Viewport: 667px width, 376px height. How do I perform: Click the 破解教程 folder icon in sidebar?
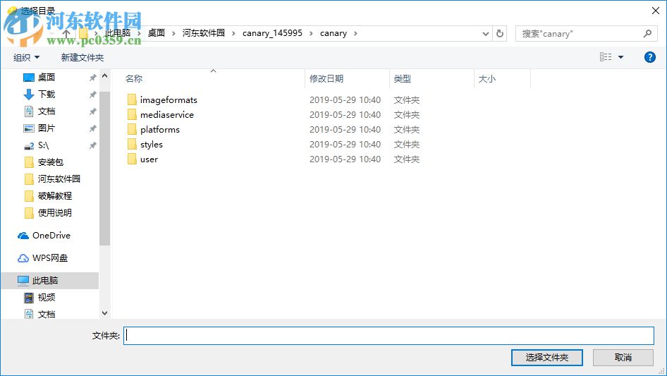click(29, 196)
